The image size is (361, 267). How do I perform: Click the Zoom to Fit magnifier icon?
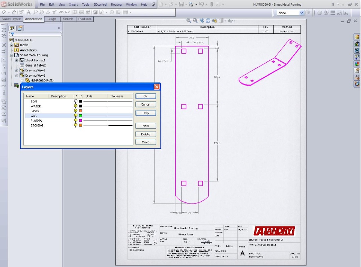tap(188, 21)
